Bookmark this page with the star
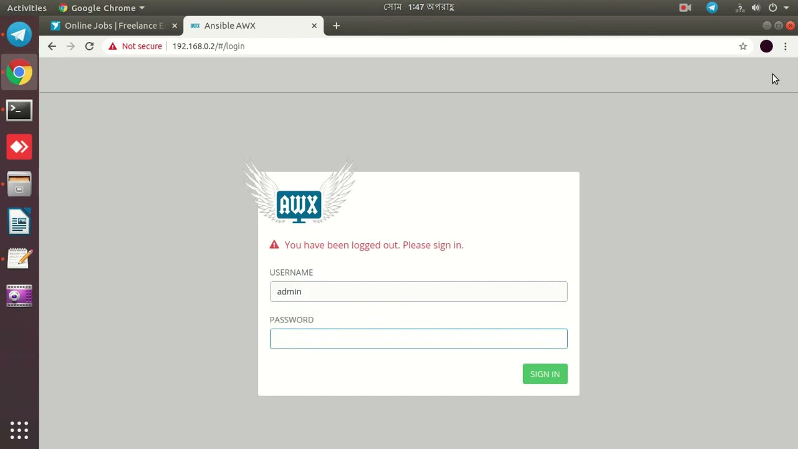 pyautogui.click(x=743, y=46)
